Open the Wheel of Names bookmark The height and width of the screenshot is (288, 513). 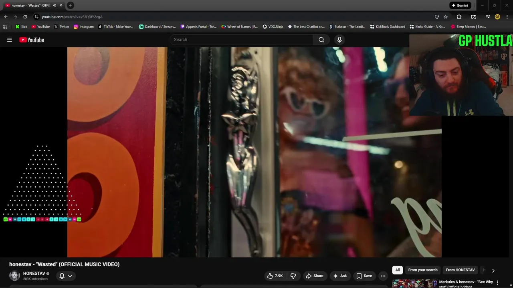point(239,27)
